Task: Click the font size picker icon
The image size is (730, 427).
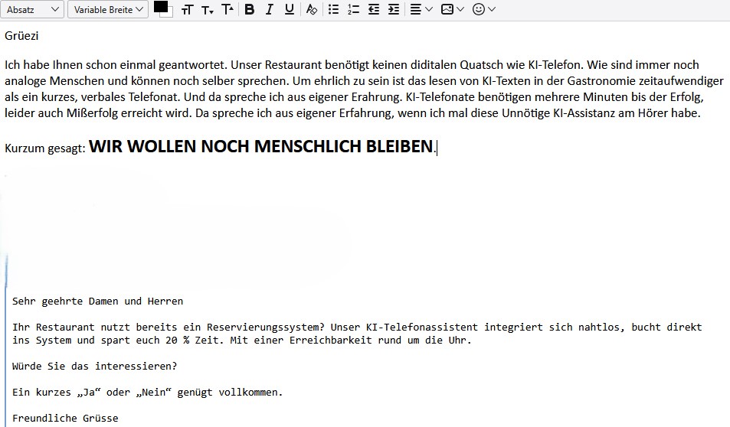Action: tap(188, 9)
